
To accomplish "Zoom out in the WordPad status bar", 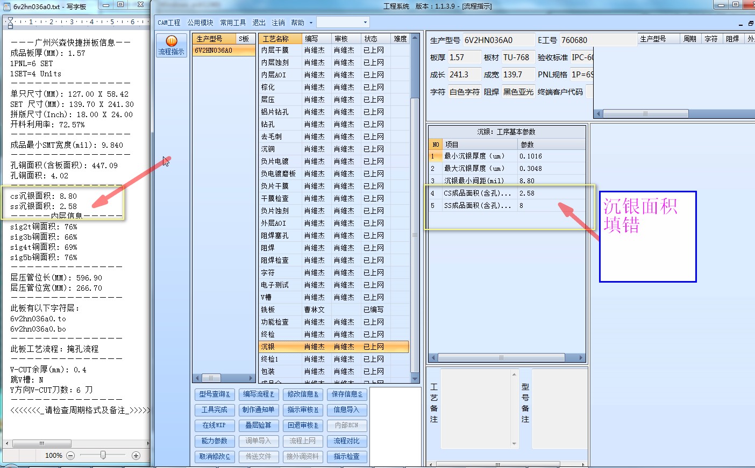I will tap(70, 455).
